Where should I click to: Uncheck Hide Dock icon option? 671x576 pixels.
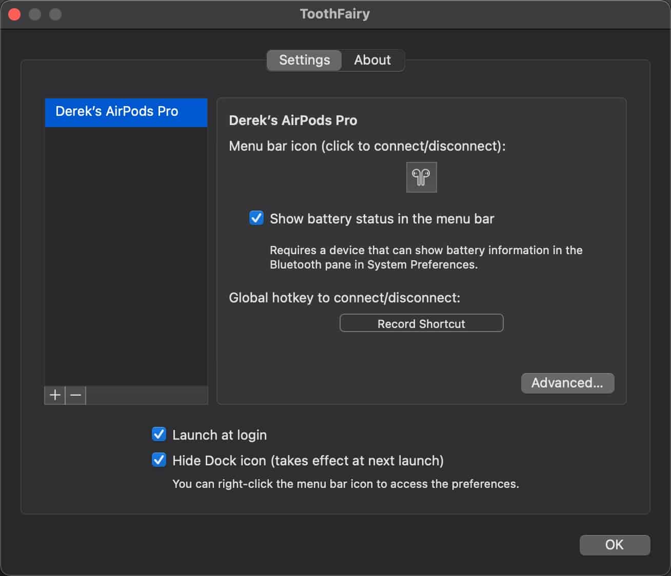159,460
